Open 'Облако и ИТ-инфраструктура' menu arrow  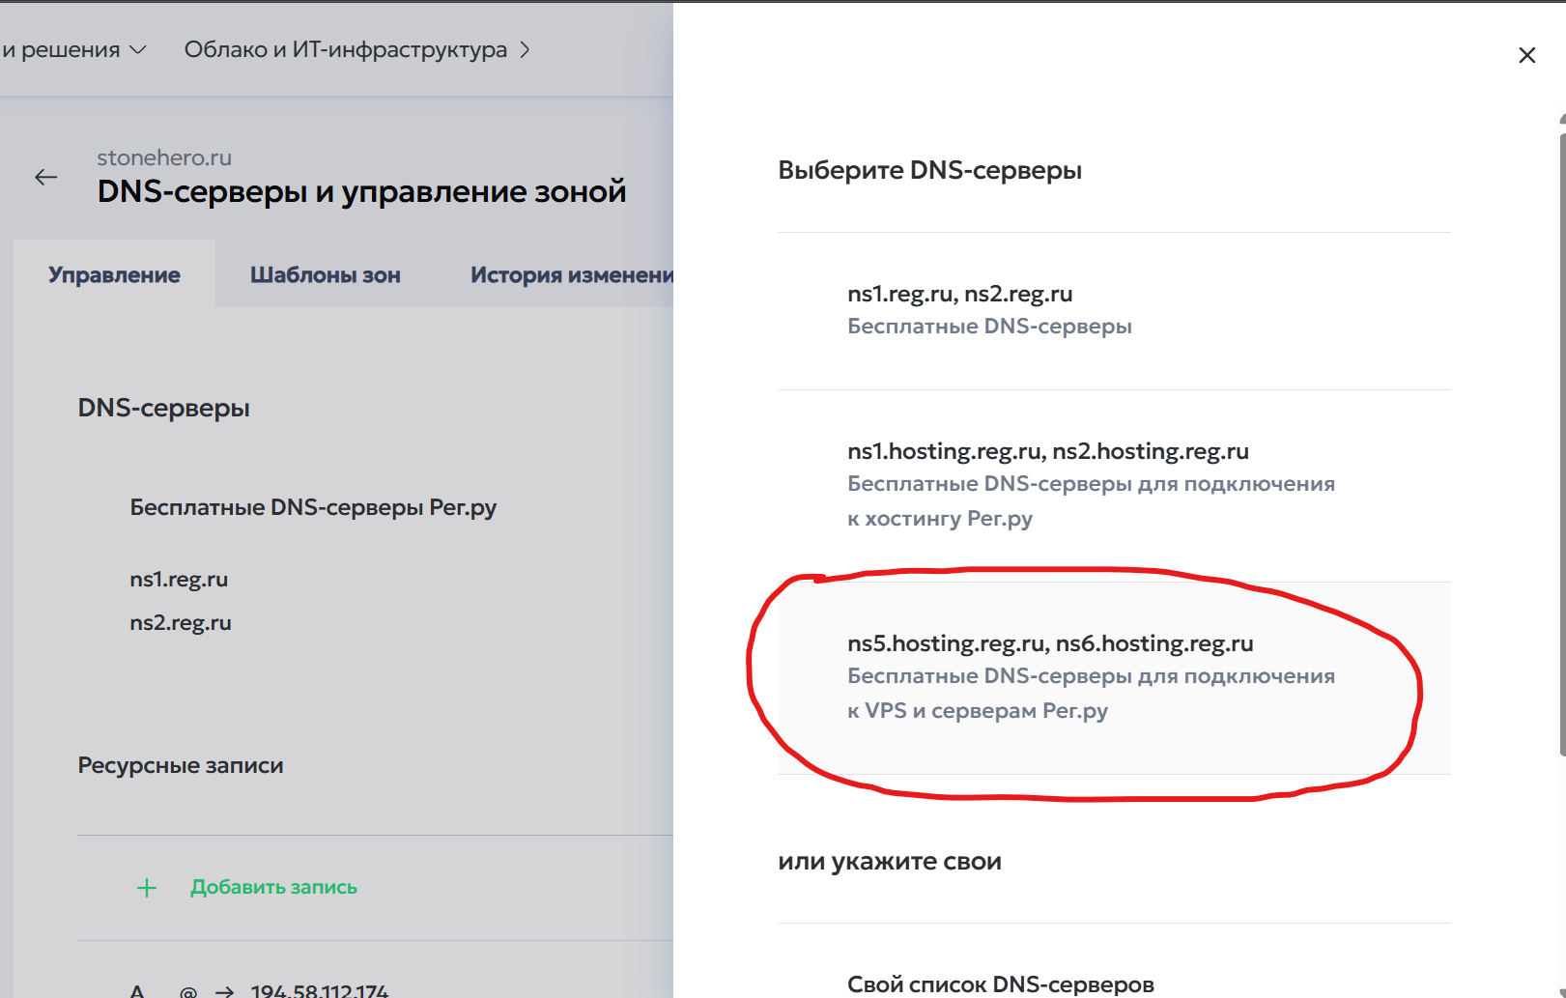pos(525,49)
